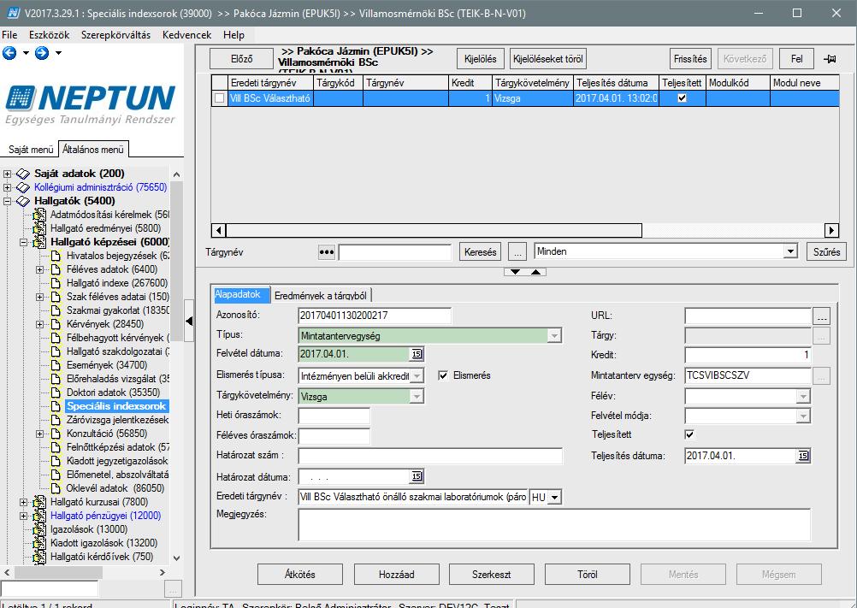The width and height of the screenshot is (857, 608).
Task: Click the NEPTUN logo
Action: (91, 103)
